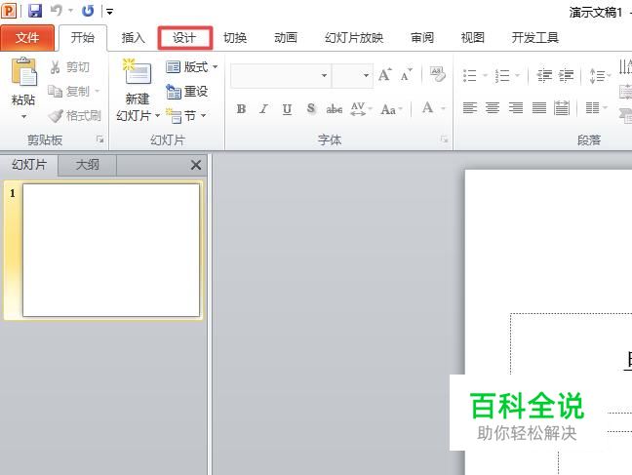Expand the 新建幻灯片 layout dropdown arrow
Screen dimensions: 632x475
pyautogui.click(x=157, y=116)
